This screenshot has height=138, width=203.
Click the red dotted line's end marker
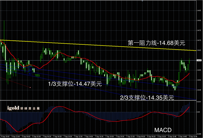pos(30,87)
